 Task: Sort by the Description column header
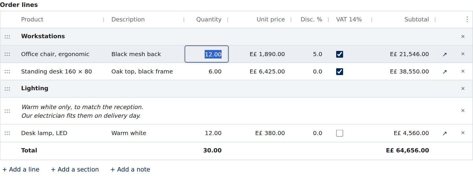tap(128, 19)
